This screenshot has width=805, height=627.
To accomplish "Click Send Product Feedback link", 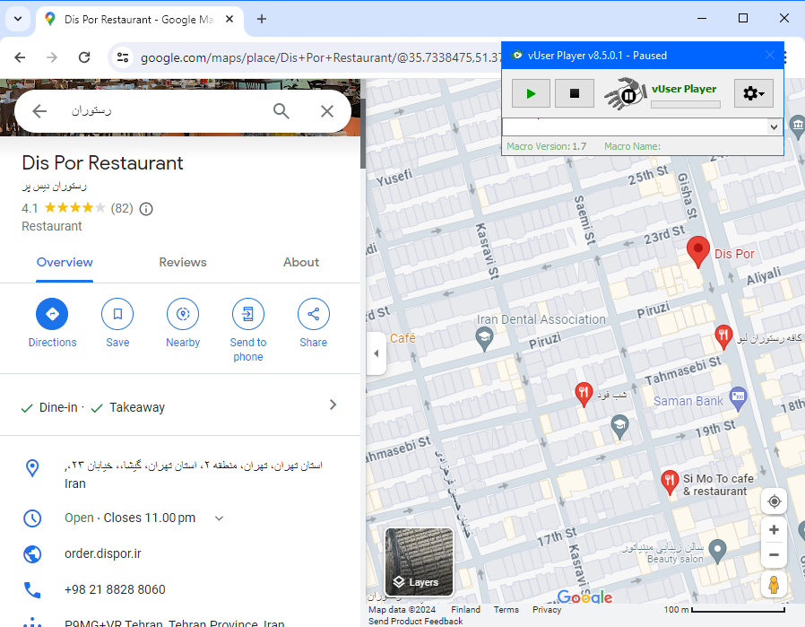I will tap(415, 621).
